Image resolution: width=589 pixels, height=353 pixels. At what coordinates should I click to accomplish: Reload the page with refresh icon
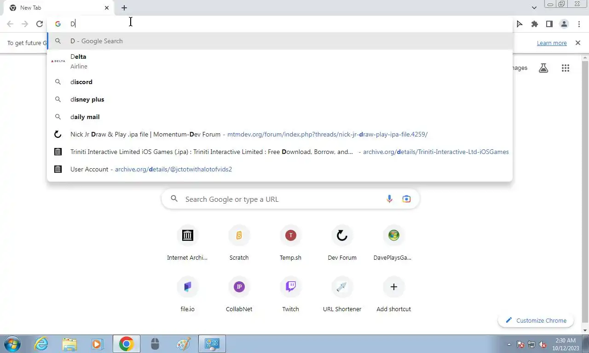coord(40,24)
